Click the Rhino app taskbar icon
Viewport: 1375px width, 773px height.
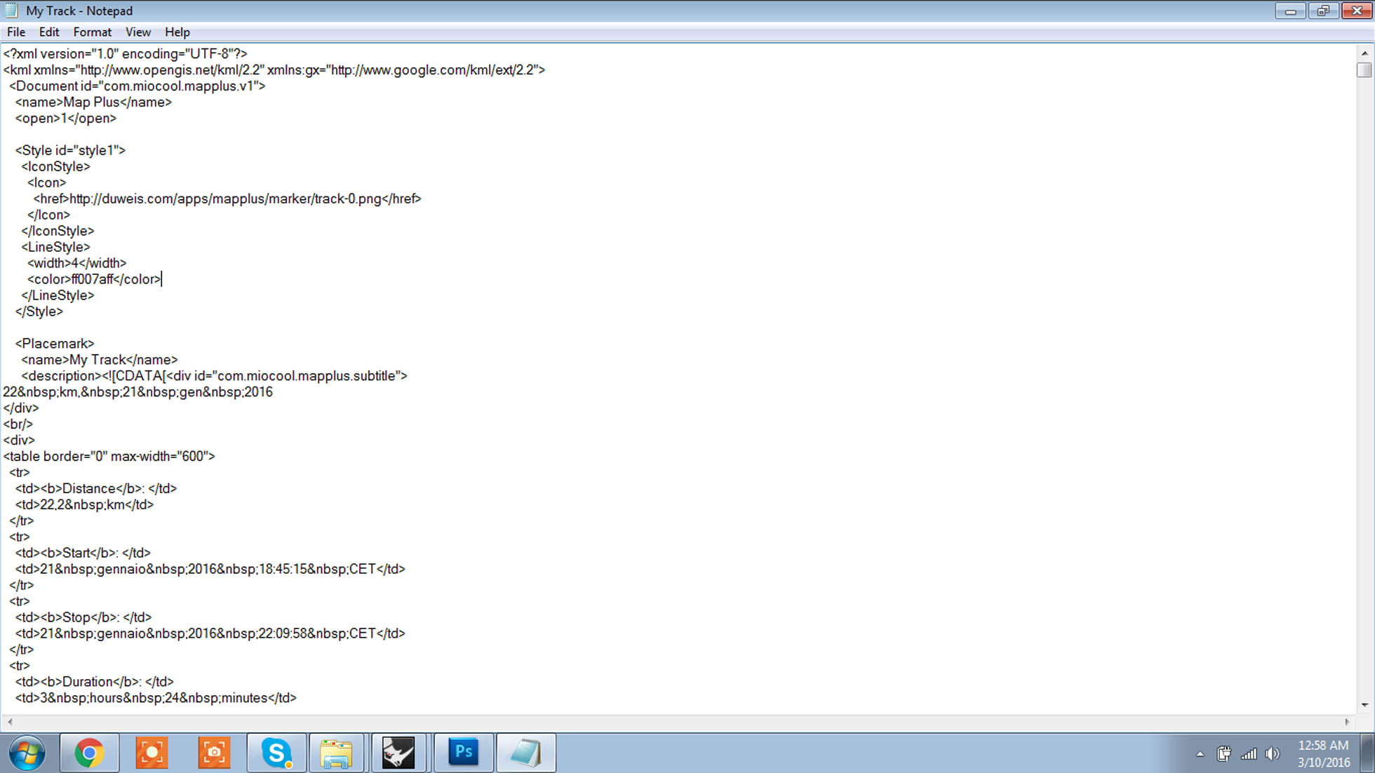click(x=398, y=753)
